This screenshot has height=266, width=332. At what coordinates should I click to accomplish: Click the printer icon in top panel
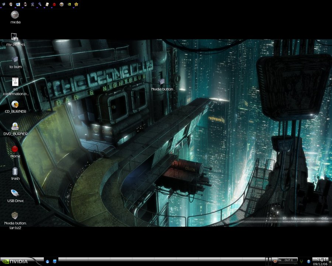click(x=25, y=4)
